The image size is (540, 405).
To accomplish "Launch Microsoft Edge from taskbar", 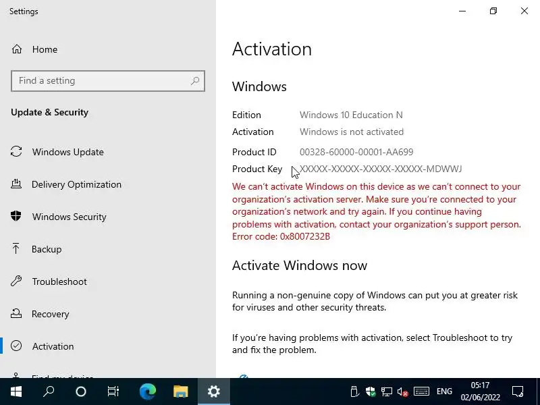I will 148,391.
